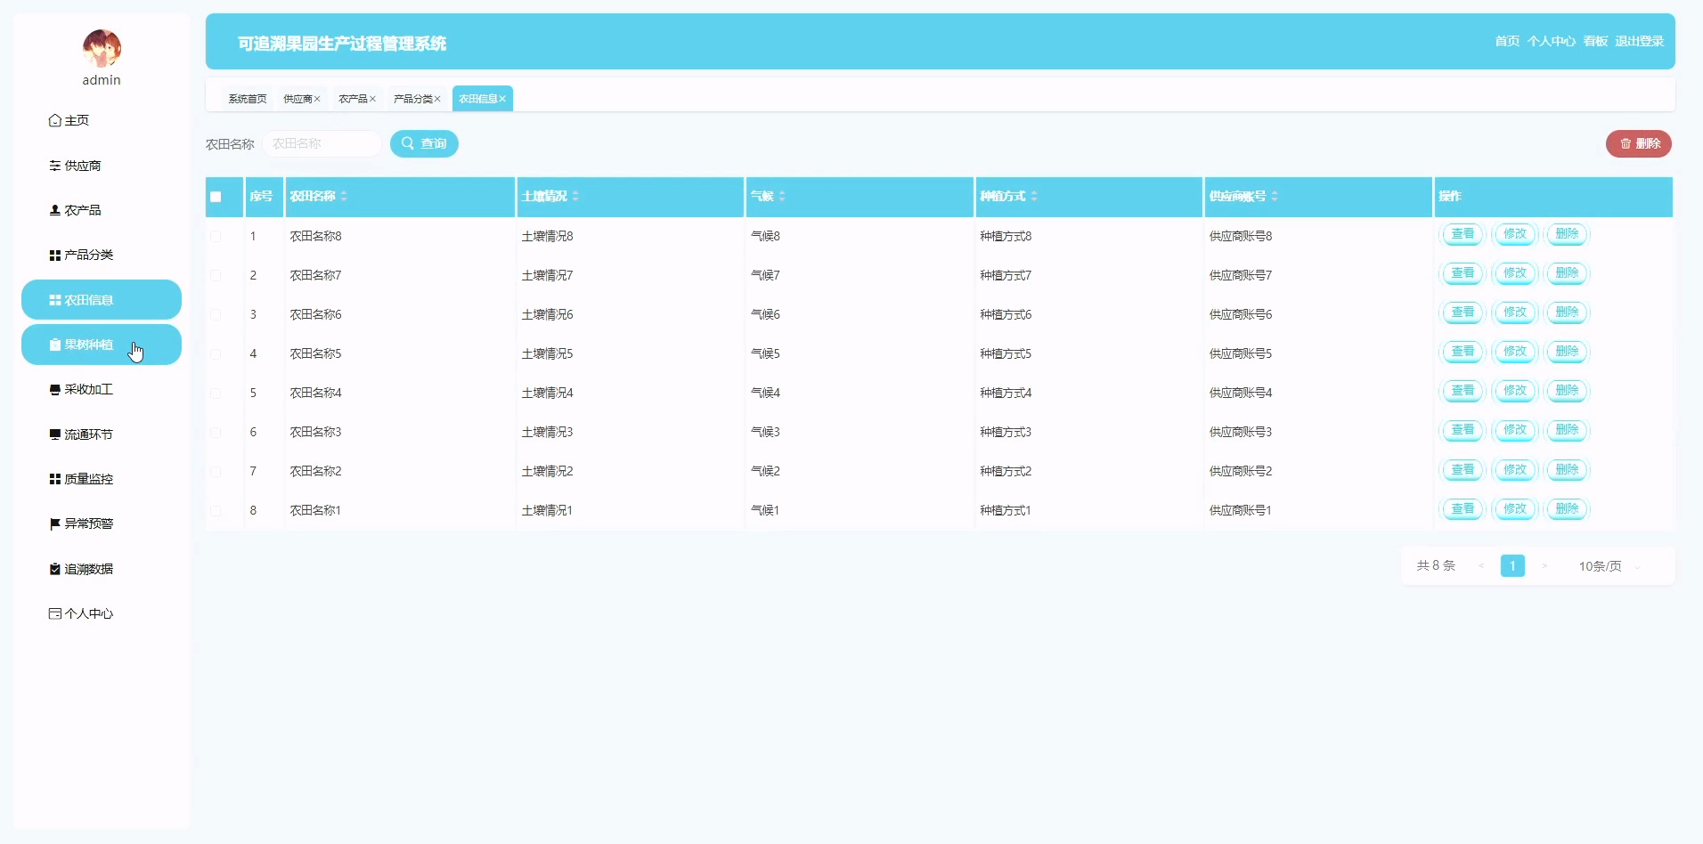This screenshot has height=844, width=1703.
Task: Select page 1 in pagination
Action: click(x=1512, y=566)
